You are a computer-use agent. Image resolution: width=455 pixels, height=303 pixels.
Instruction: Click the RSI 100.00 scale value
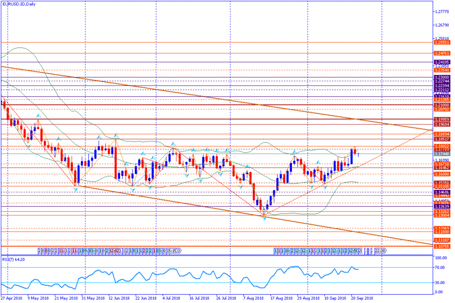coord(441,258)
